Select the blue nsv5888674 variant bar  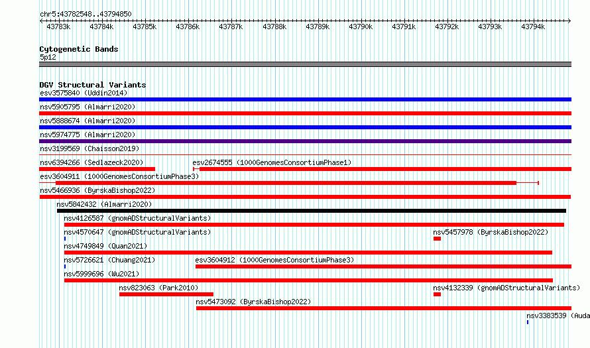tap(305, 127)
